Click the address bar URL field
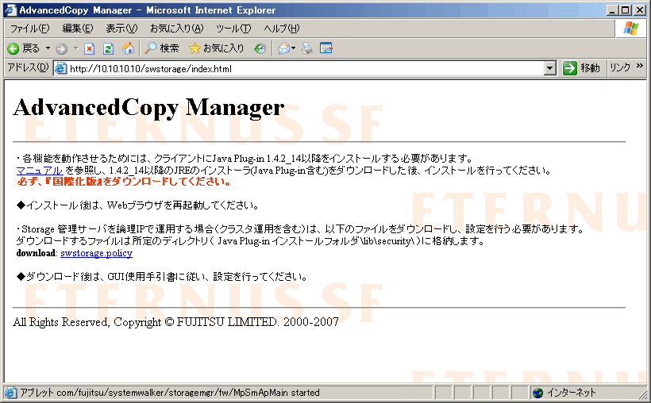 coord(305,68)
